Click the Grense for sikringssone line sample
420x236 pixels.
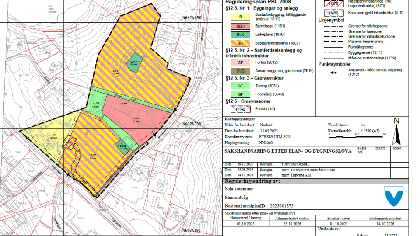tap(333, 26)
